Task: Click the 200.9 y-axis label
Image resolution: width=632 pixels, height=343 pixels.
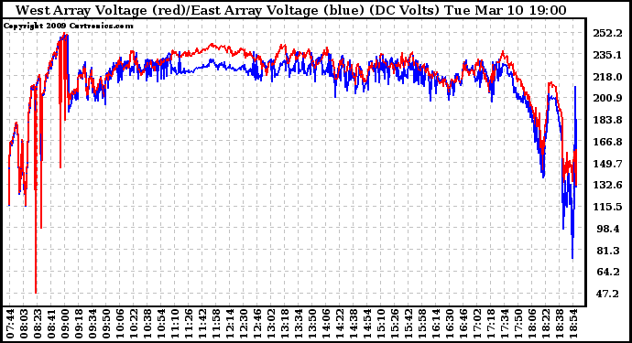Action: pos(607,98)
